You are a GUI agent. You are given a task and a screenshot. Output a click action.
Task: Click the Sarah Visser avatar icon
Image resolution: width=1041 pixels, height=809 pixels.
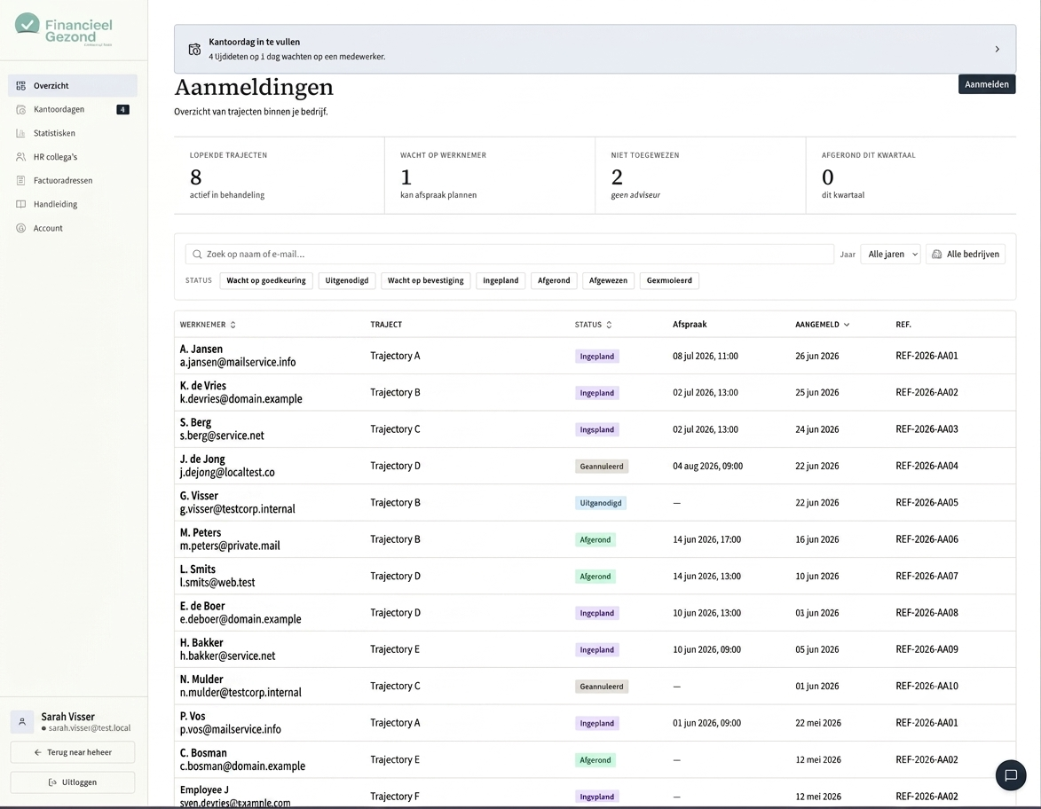click(x=22, y=721)
